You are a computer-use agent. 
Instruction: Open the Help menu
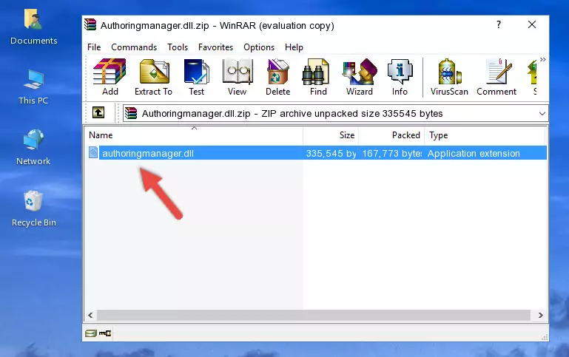point(294,47)
